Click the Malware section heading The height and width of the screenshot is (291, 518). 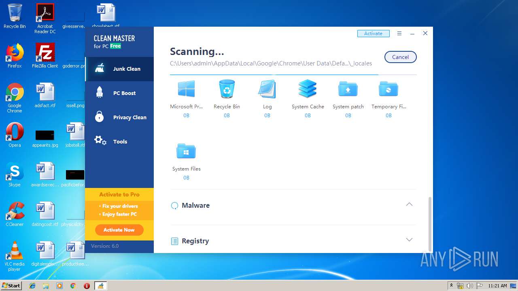pos(195,205)
